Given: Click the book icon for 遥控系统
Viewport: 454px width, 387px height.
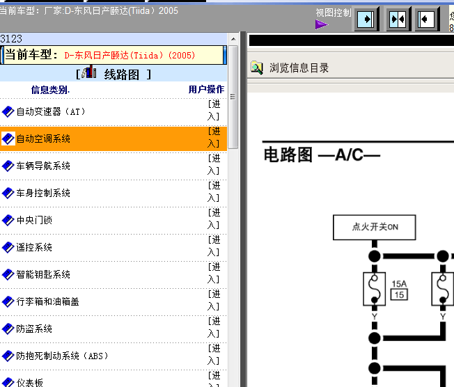Looking at the screenshot, I should coord(8,248).
